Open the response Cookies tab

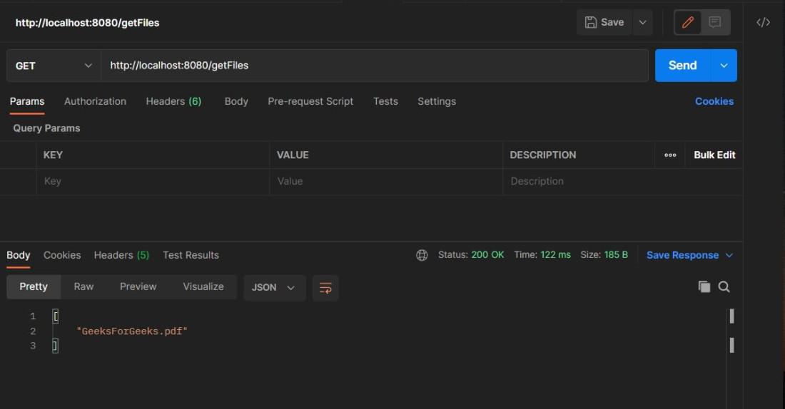[x=62, y=255]
